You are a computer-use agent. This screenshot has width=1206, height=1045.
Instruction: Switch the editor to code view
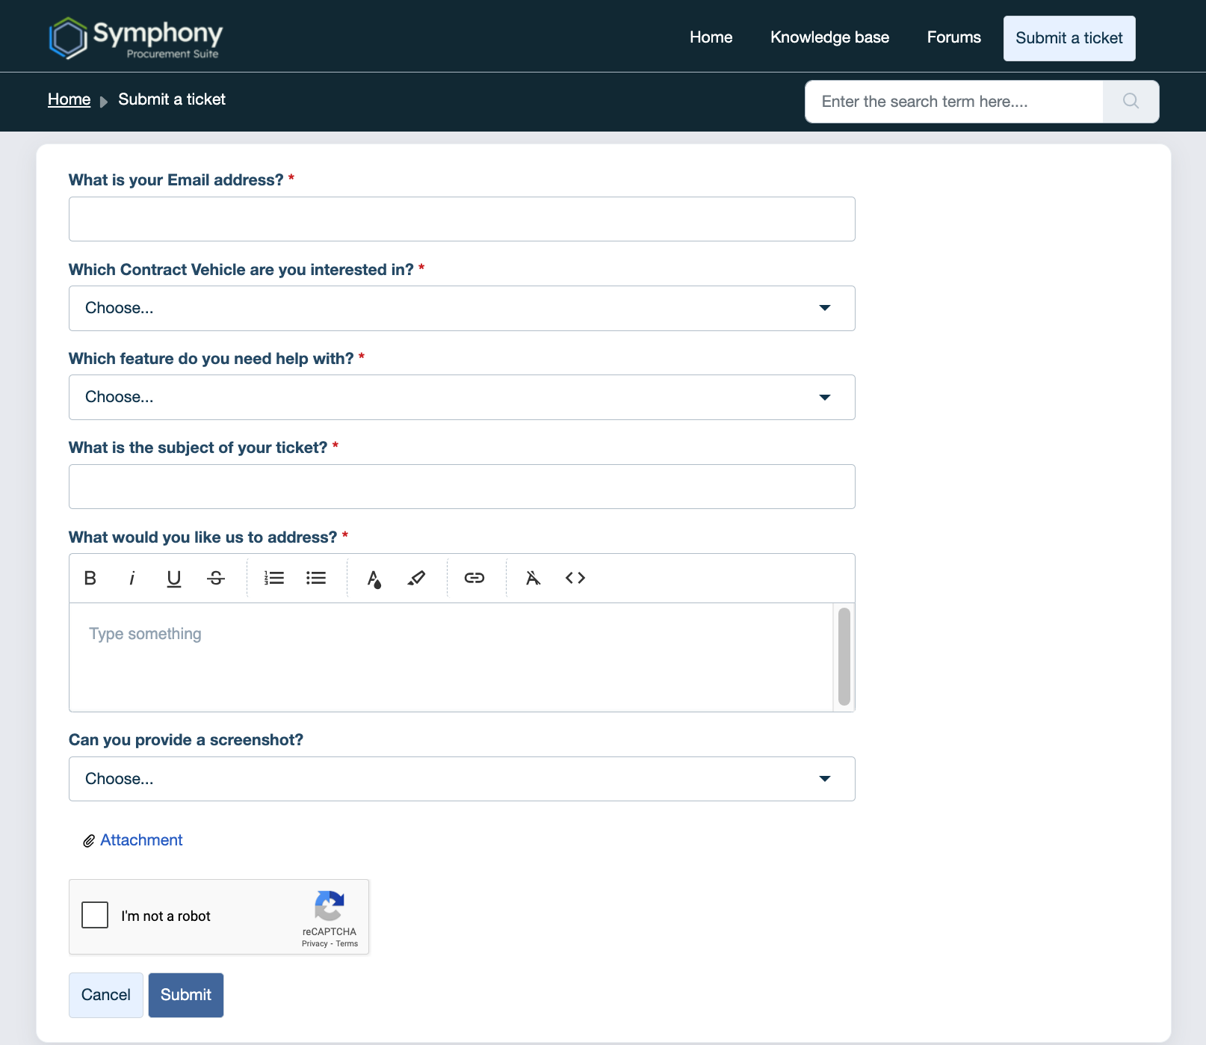tap(575, 577)
